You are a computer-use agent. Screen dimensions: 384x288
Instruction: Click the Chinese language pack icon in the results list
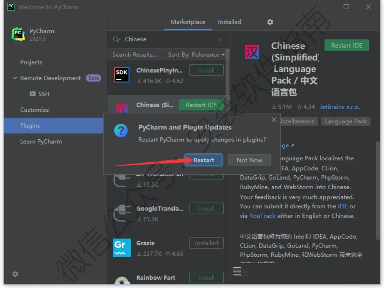(122, 108)
